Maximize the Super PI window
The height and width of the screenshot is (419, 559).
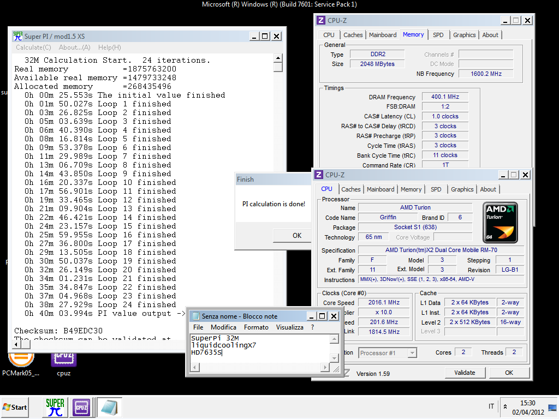point(265,36)
